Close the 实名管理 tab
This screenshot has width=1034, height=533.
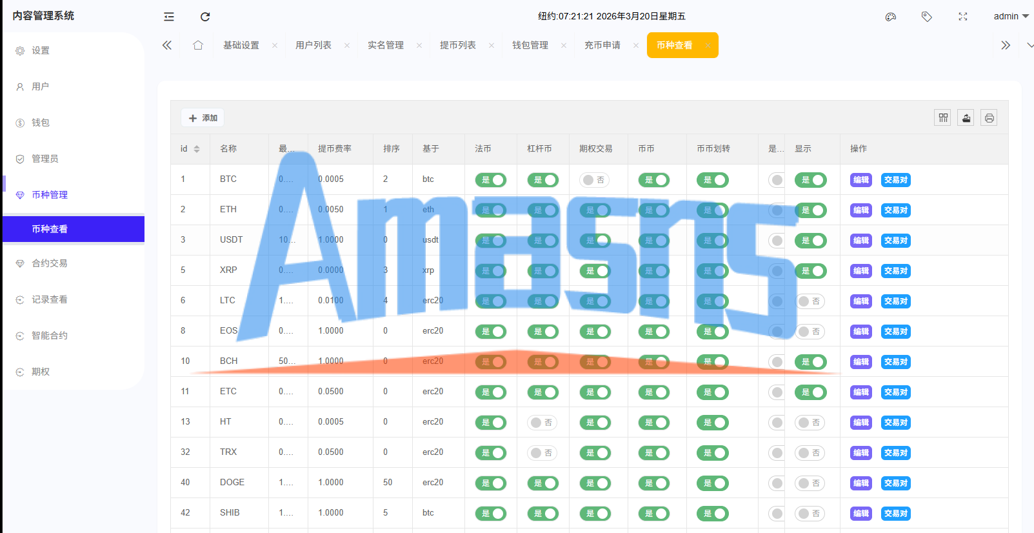[x=419, y=45]
